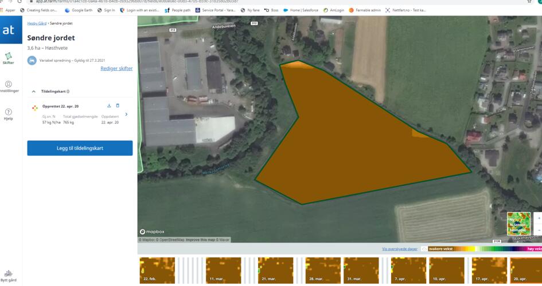Click the Bytt gård farm switcher
542x286 pixels.
8,276
